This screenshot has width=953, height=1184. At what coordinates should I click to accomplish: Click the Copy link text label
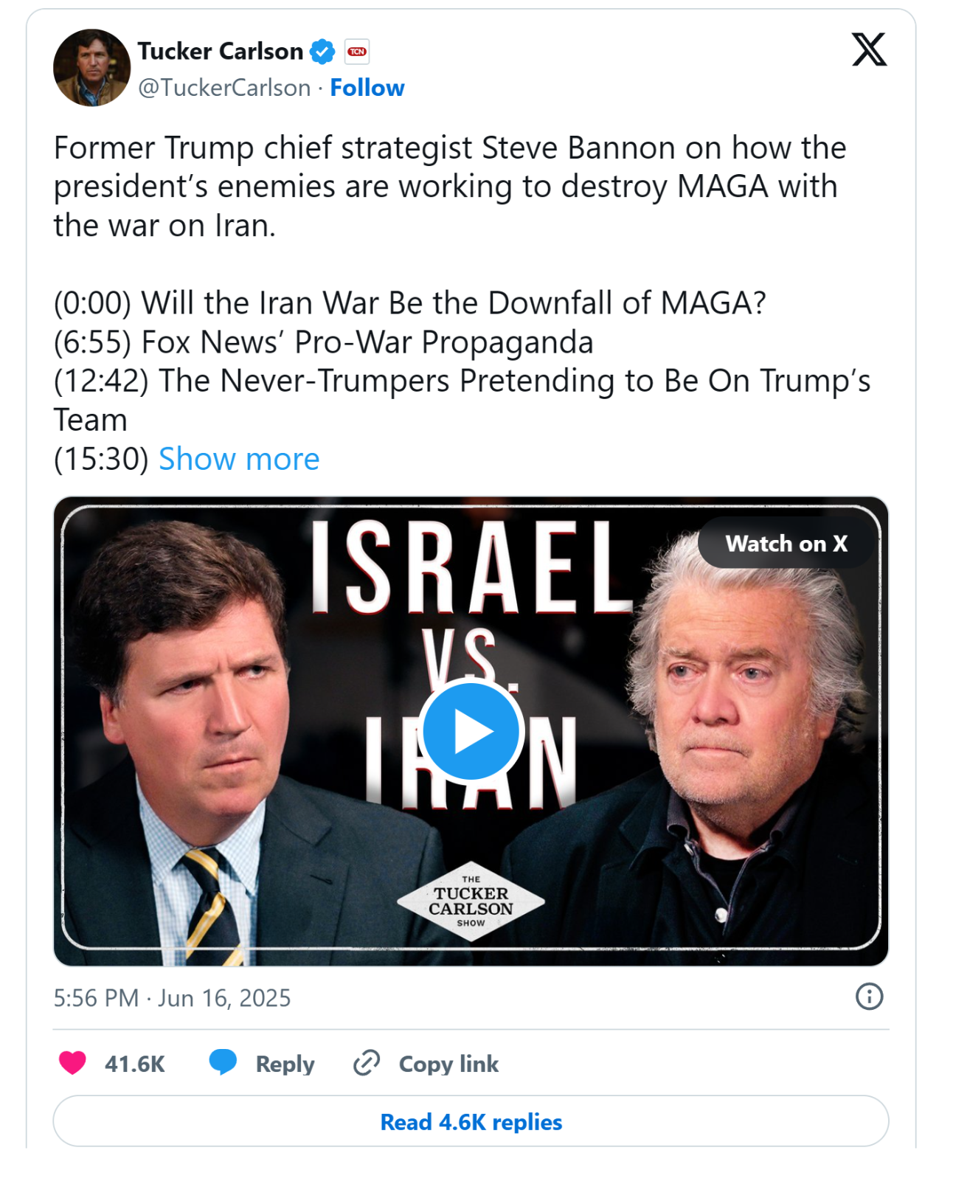coord(448,1064)
